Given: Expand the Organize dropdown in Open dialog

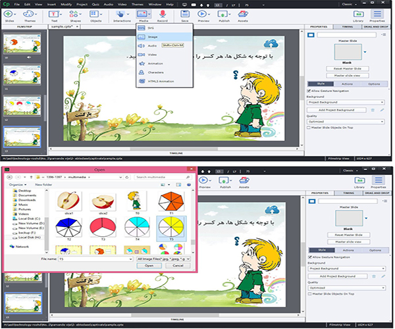Looking at the screenshot, I should [18, 185].
